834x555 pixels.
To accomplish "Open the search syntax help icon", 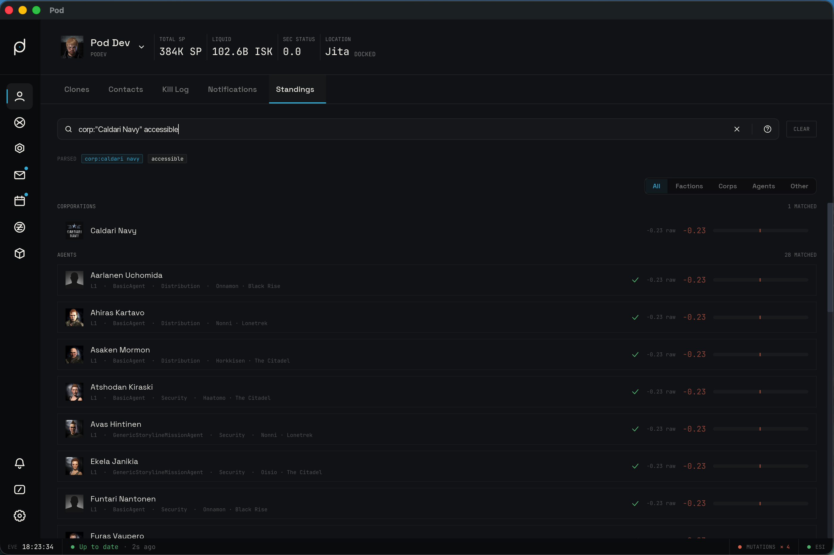I will [x=767, y=129].
